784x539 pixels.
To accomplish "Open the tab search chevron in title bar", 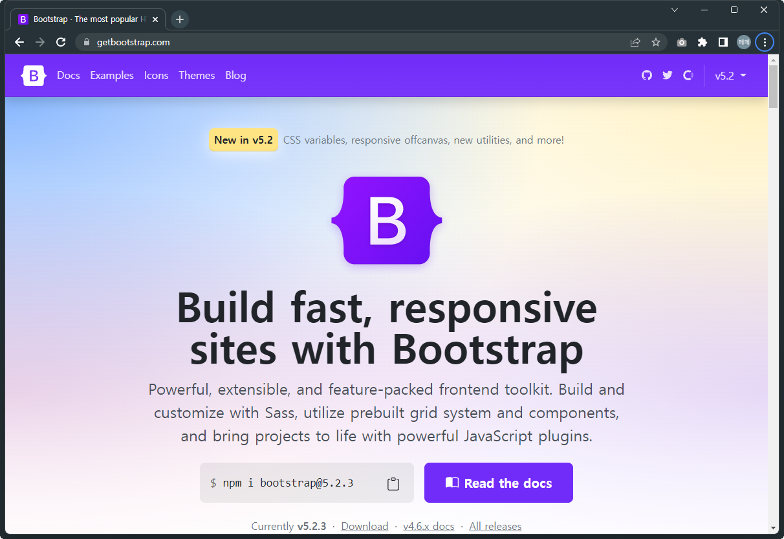I will point(675,10).
